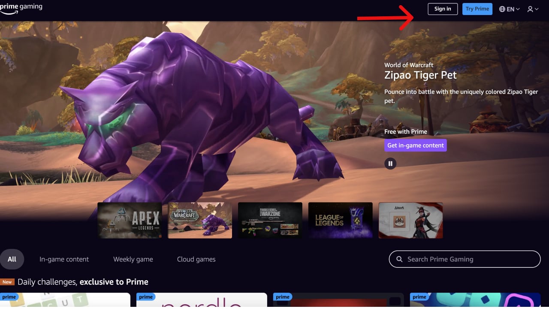Click the account person icon

click(x=530, y=9)
